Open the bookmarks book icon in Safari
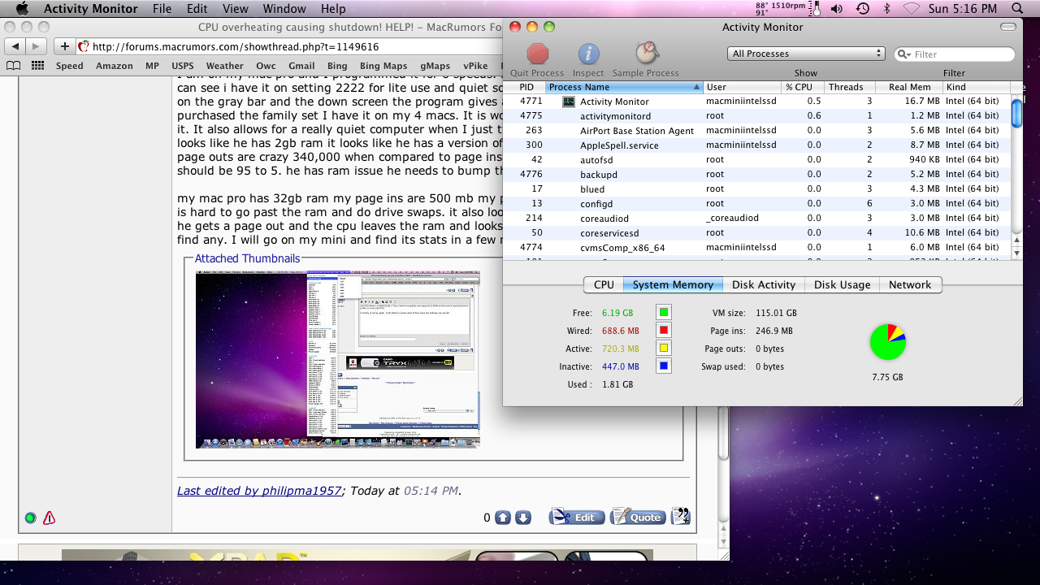This screenshot has height=585, width=1040. click(x=13, y=66)
